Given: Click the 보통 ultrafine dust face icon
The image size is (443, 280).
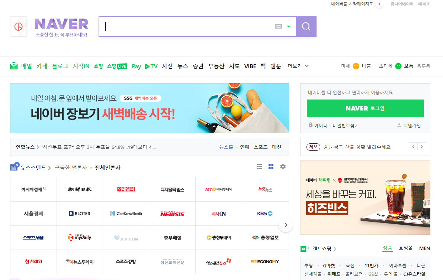Looking at the screenshot, I should click(398, 66).
